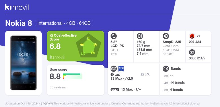
Task: Open the 55 reviews link
Action: pos(58,87)
